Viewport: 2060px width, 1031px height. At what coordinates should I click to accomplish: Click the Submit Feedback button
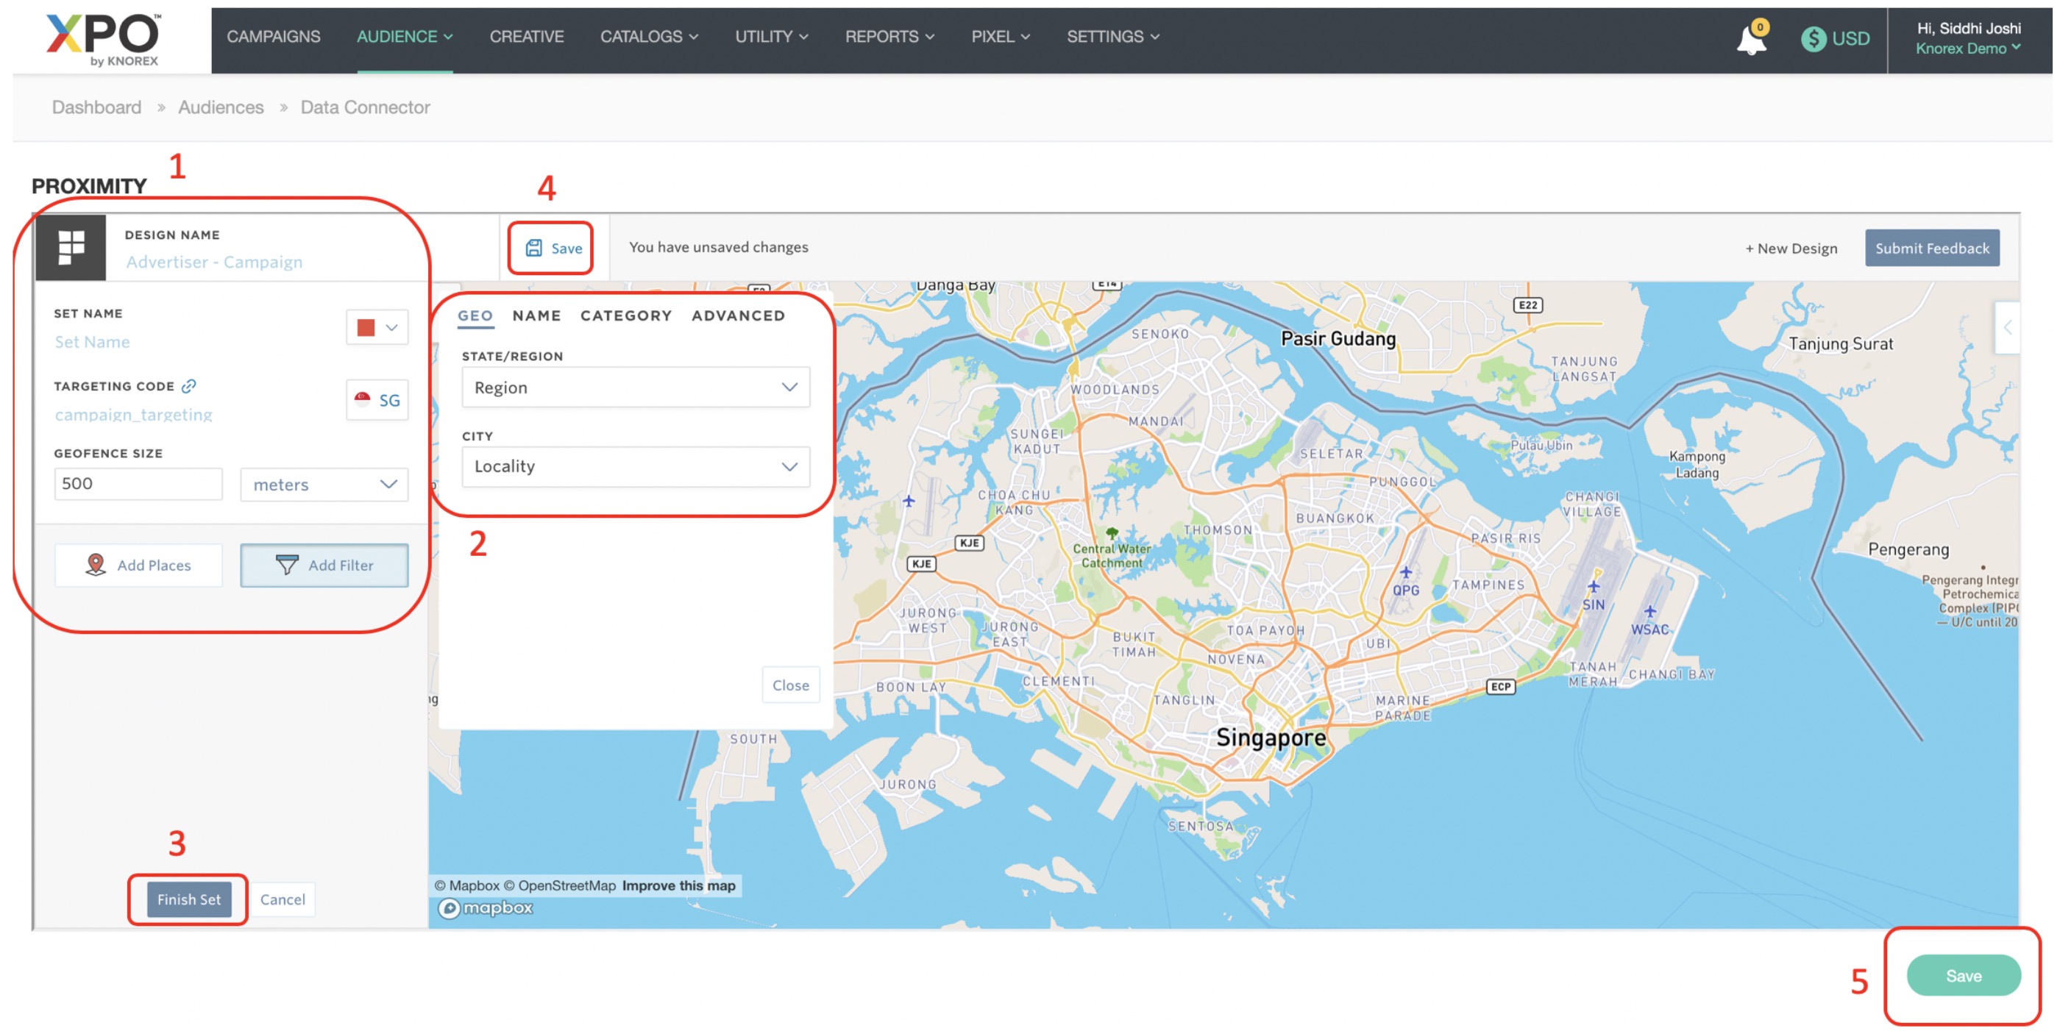point(1932,248)
